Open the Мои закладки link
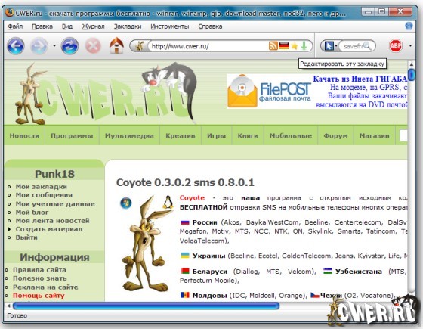 coord(42,186)
